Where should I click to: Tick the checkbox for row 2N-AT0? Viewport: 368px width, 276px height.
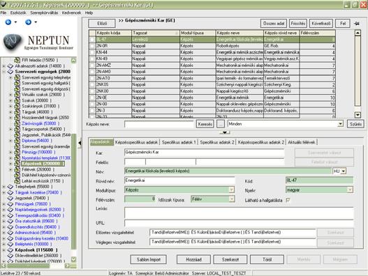(x=92, y=79)
